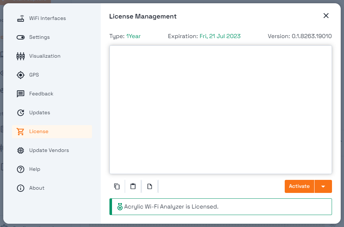Close the License Management dialog
The image size is (344, 227).
click(x=326, y=16)
